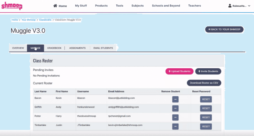The width and height of the screenshot is (254, 136).
Task: Open the Subjects menu
Action: [138, 6]
